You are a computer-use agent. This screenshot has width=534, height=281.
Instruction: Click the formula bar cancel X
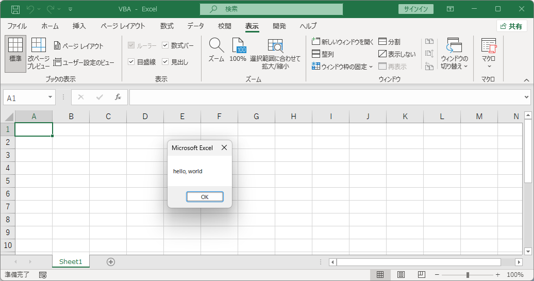point(81,97)
